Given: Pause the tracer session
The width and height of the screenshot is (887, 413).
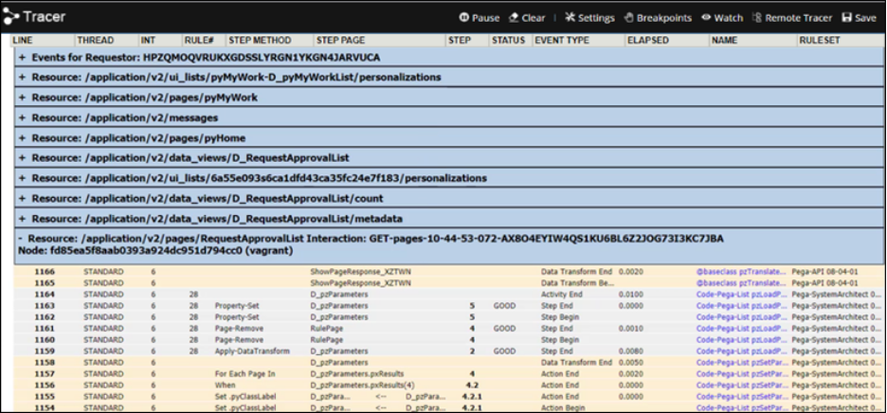Looking at the screenshot, I should pyautogui.click(x=480, y=18).
